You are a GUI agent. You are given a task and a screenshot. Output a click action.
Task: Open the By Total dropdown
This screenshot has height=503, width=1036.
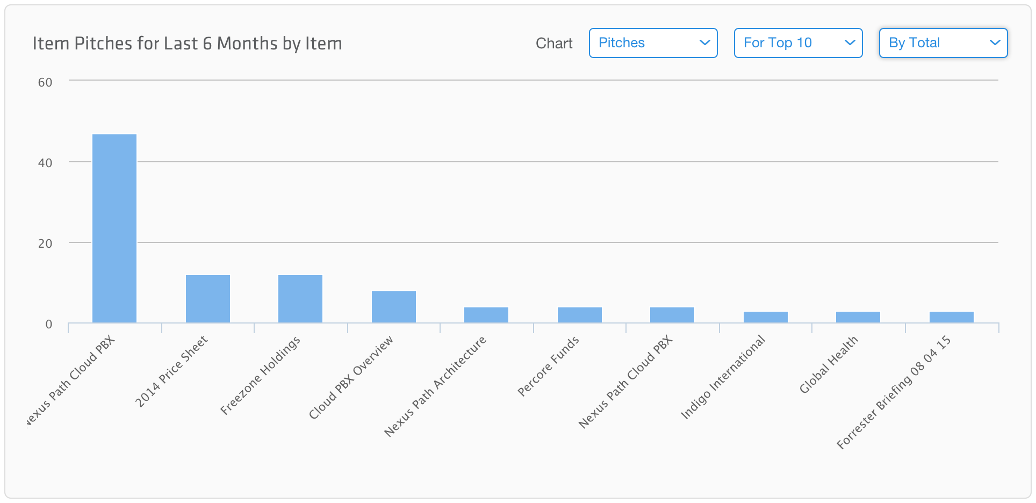943,43
